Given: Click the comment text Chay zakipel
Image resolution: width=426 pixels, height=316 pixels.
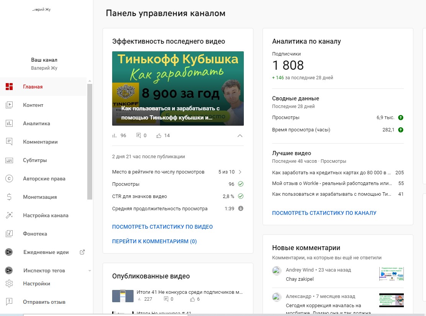Looking at the screenshot, I should (300, 279).
